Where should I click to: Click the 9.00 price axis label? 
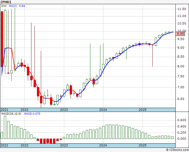coord(181,48)
